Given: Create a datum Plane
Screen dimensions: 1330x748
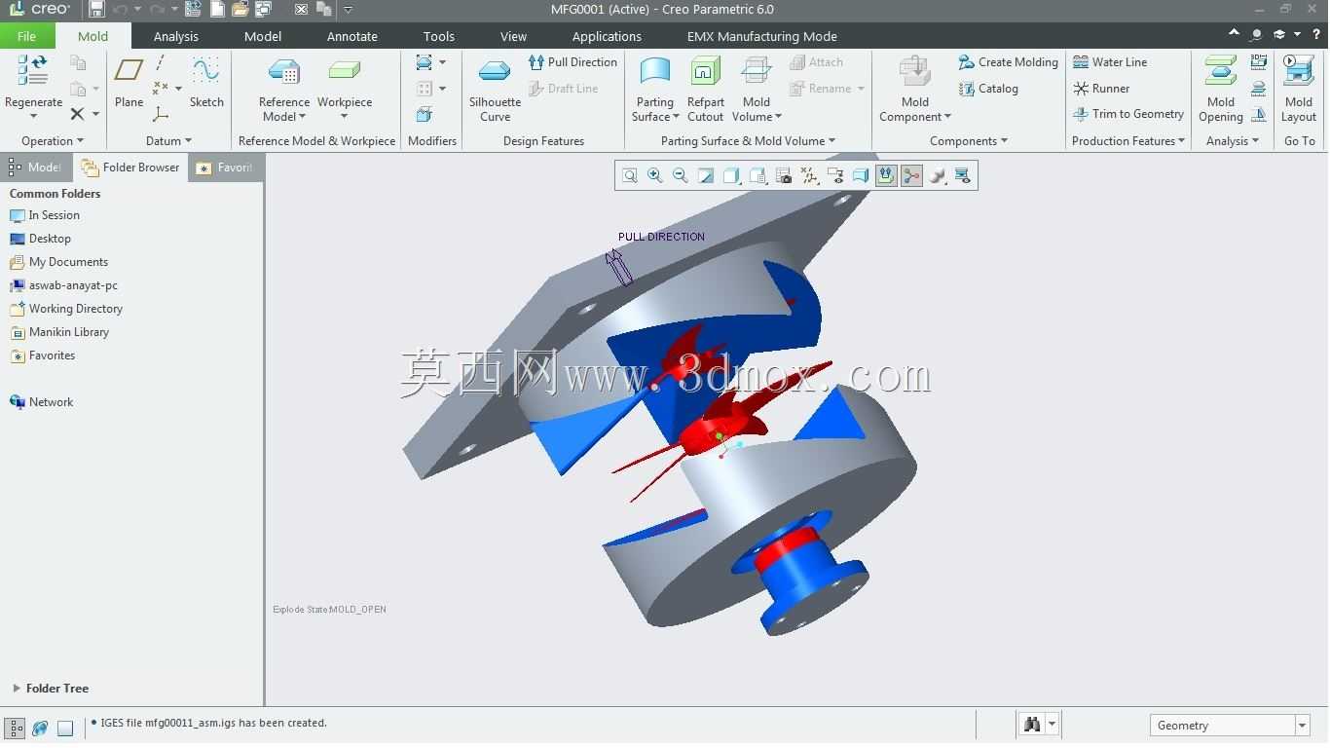Looking at the screenshot, I should (129, 82).
